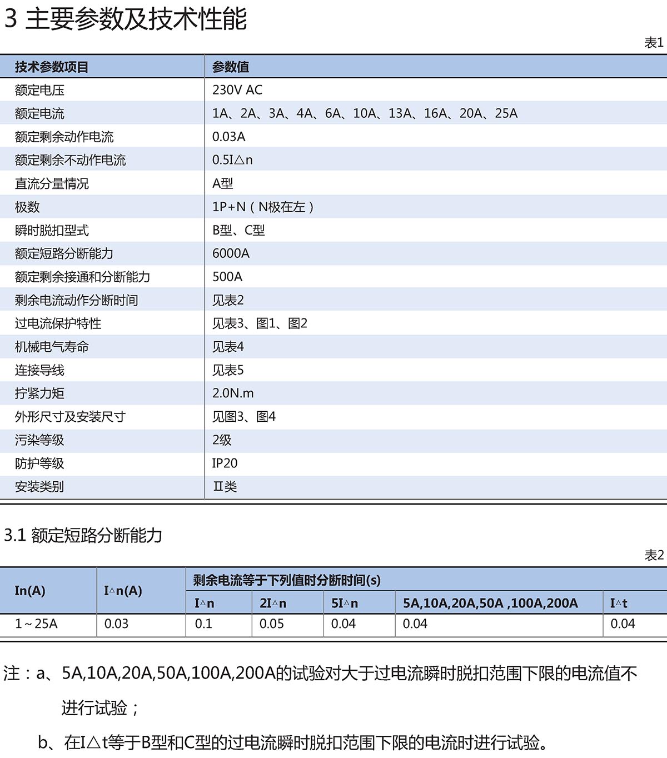Click the 见表3、图1、图2 reference text
The width and height of the screenshot is (667, 758).
pyautogui.click(x=260, y=323)
